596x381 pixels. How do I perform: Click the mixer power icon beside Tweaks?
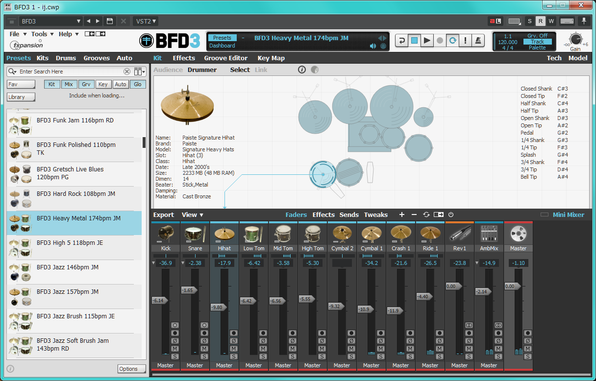[451, 214]
